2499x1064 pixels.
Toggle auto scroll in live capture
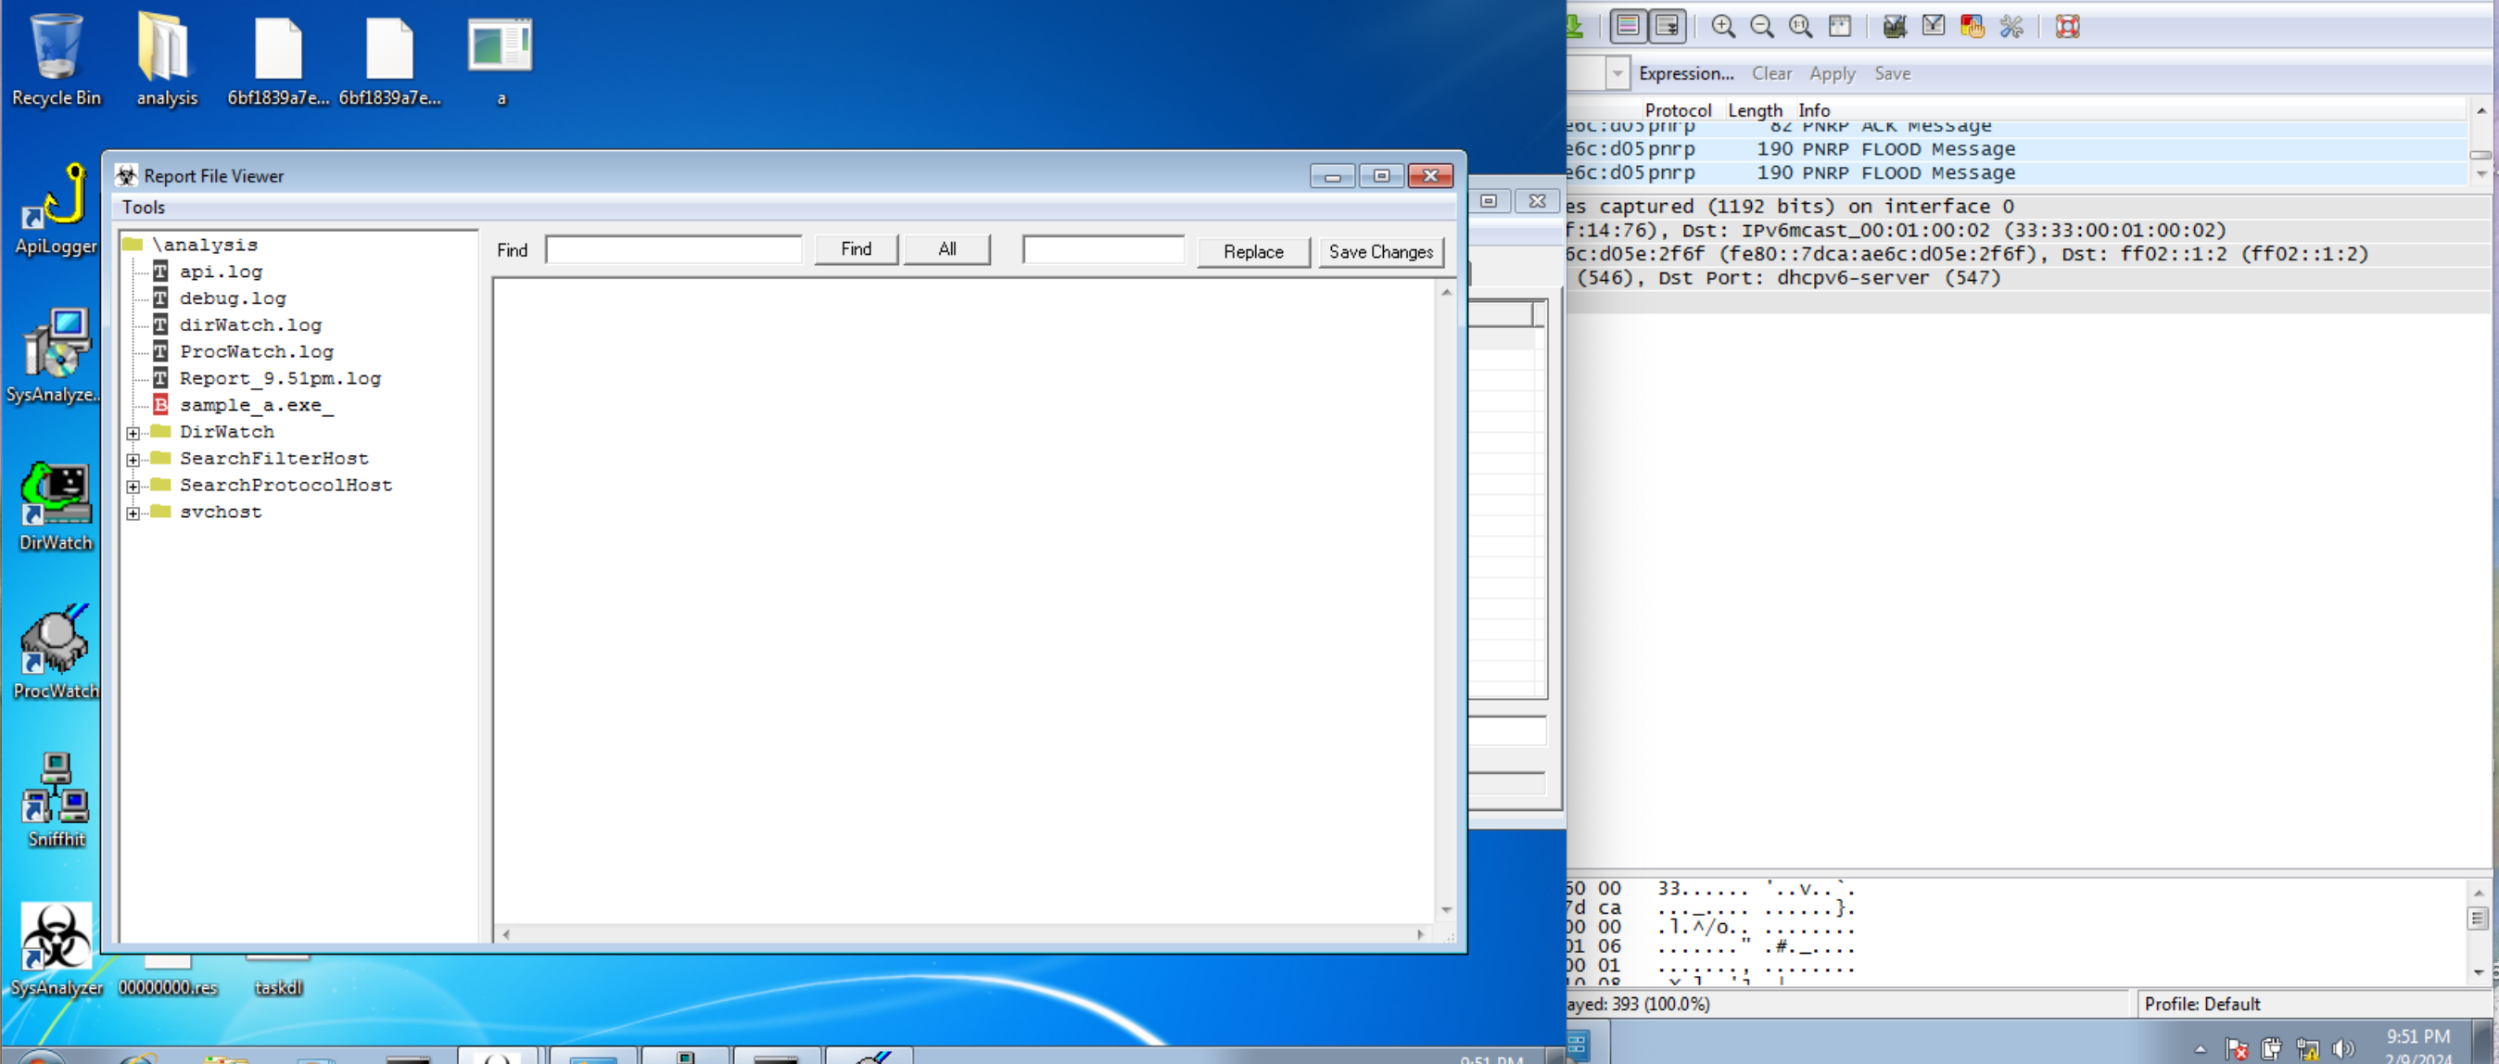click(x=1667, y=26)
